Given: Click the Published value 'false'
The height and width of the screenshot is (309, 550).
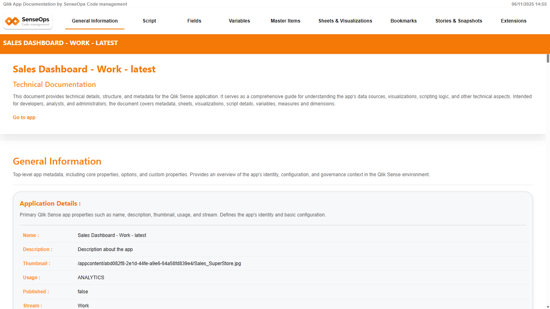Looking at the screenshot, I should (83, 292).
